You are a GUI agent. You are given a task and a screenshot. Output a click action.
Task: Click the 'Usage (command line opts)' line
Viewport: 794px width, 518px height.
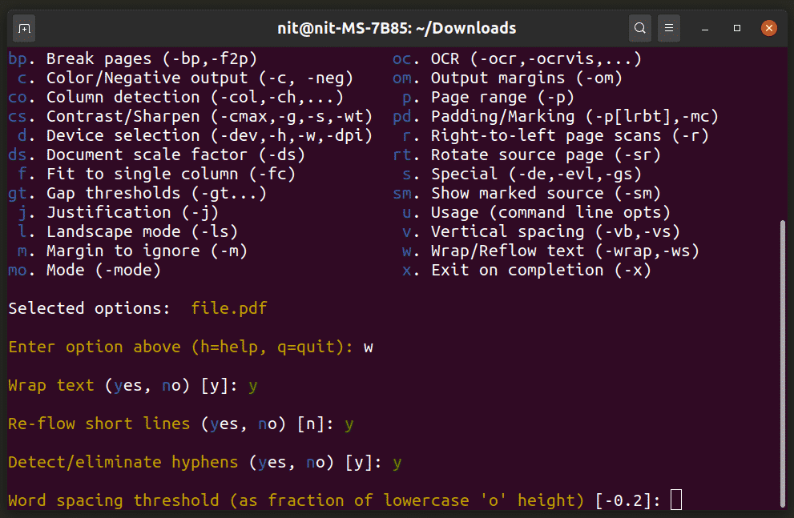[x=550, y=212]
